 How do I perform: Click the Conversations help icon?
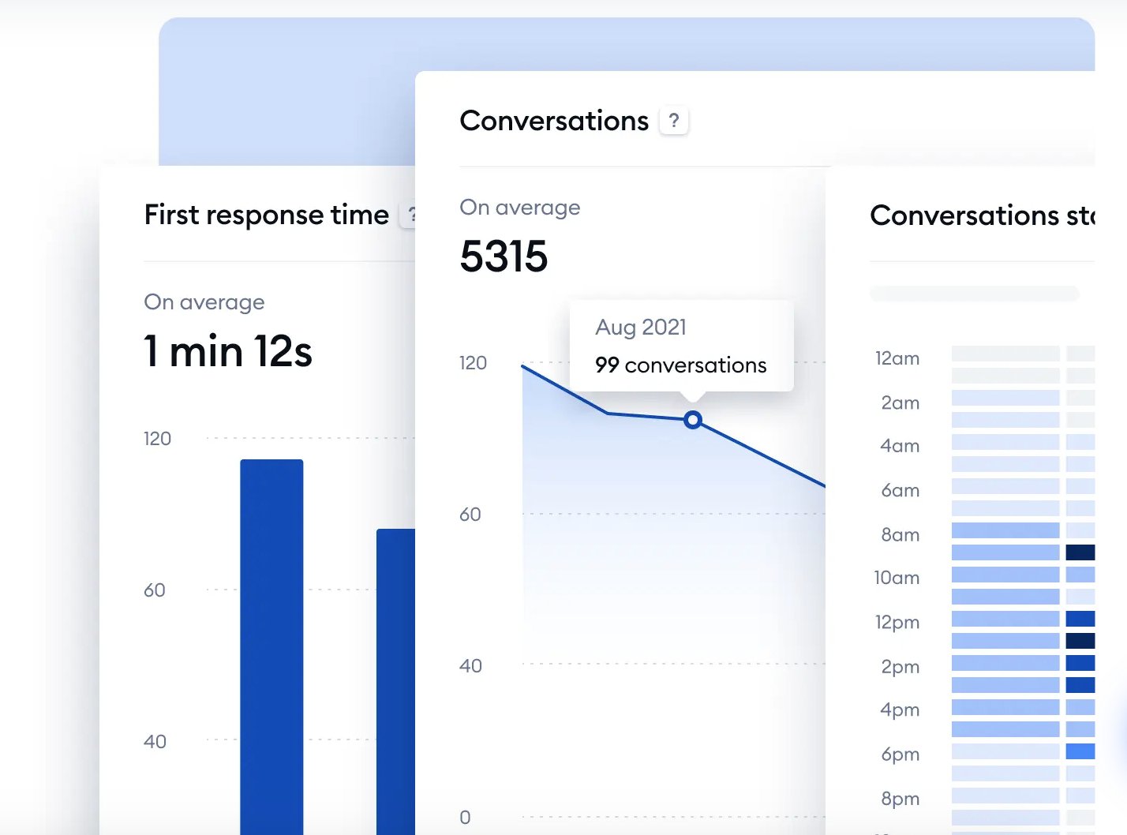point(674,120)
